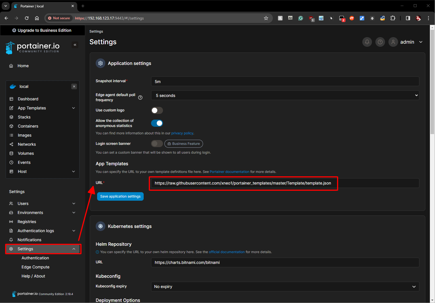Expand the Users sidebar chevron
This screenshot has height=303, width=435.
pyautogui.click(x=74, y=204)
